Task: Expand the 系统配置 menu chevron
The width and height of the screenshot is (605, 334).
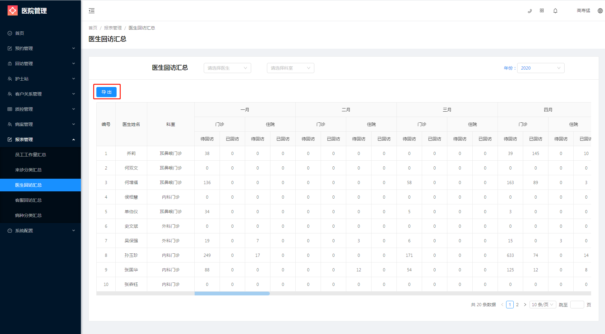Action: pos(74,231)
